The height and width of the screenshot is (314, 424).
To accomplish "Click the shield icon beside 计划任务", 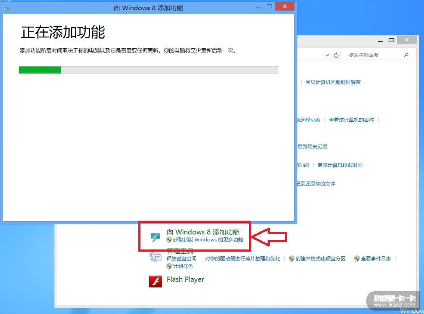I will 169,266.
